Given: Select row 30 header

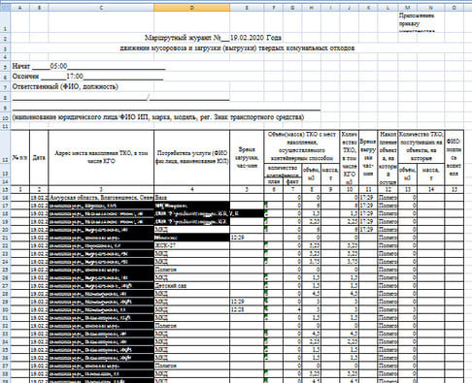Looking at the screenshot, I should point(5,309).
